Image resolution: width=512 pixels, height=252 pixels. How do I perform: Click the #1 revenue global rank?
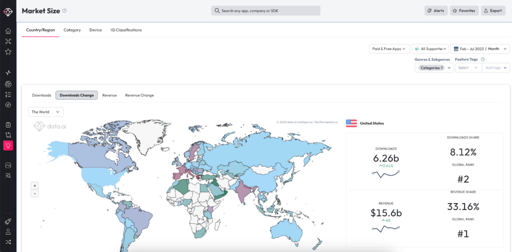(x=462, y=233)
